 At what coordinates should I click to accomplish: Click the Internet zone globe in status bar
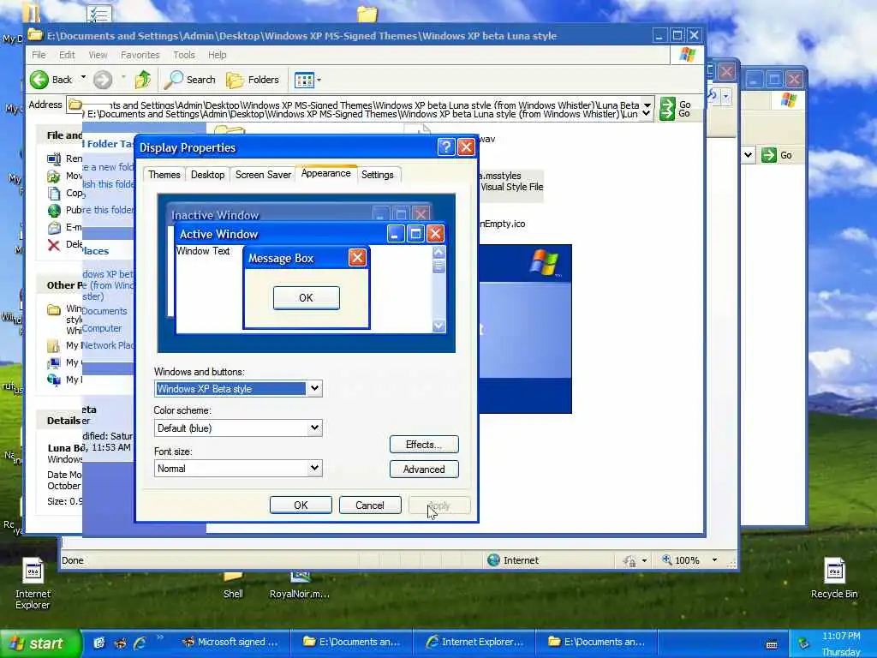pos(493,560)
